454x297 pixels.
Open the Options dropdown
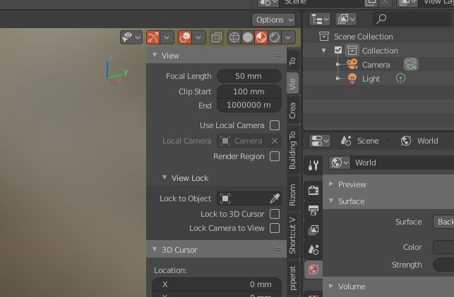tap(273, 20)
